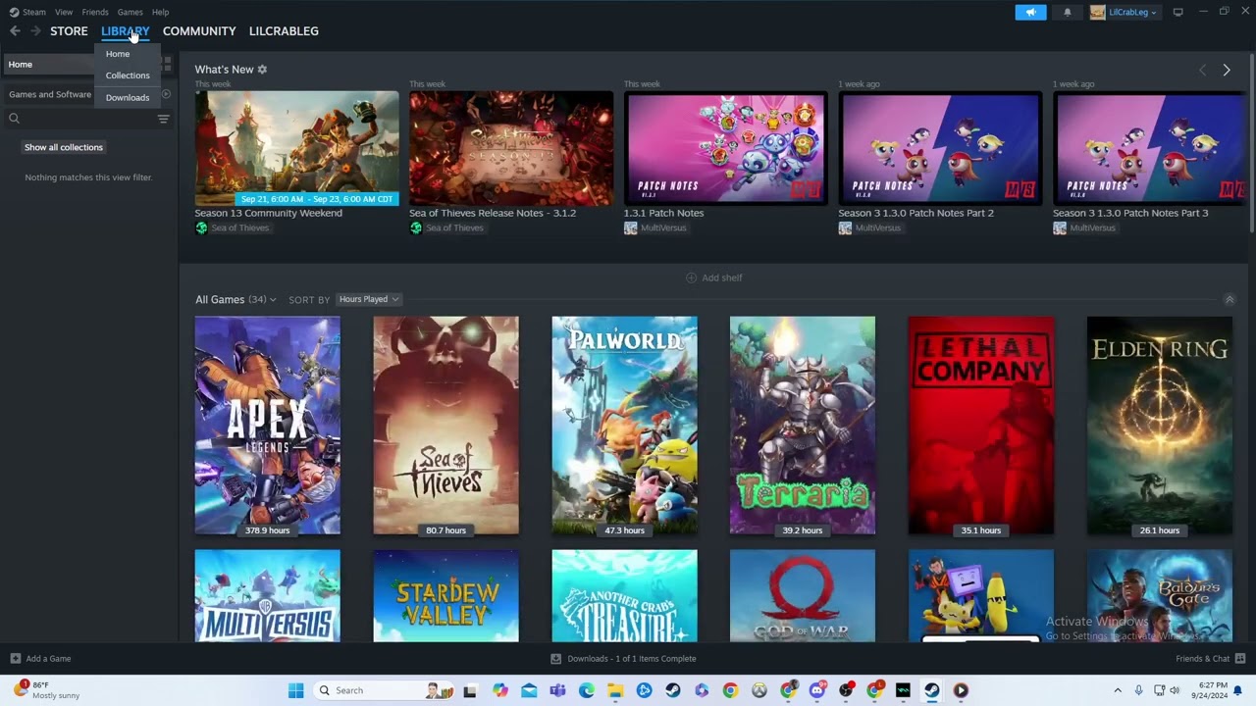Select the Sea of Thieves game cover
This screenshot has height=706, width=1256.
tap(445, 426)
